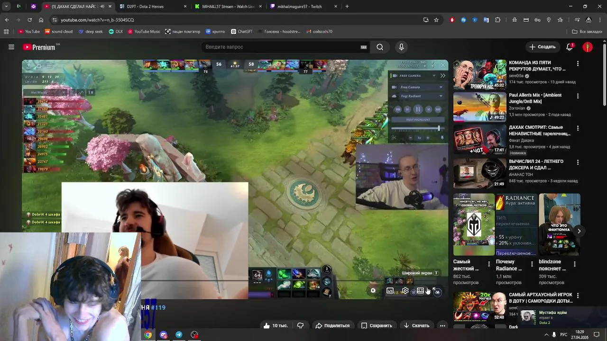
Task: Open options for КОМАНДА ИЗ ПЯТИ video
Action: click(578, 63)
